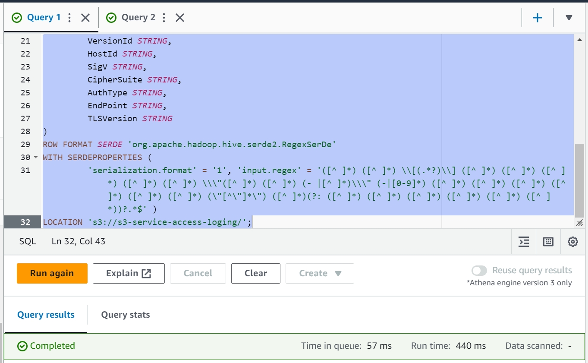Collapse code fold arrow on line 30
The height and width of the screenshot is (363, 588).
35,158
